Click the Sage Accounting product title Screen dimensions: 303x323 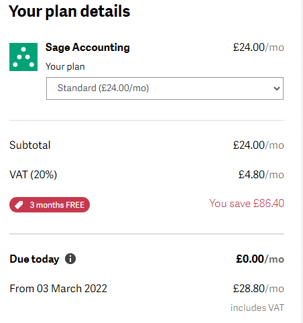pyautogui.click(x=88, y=48)
